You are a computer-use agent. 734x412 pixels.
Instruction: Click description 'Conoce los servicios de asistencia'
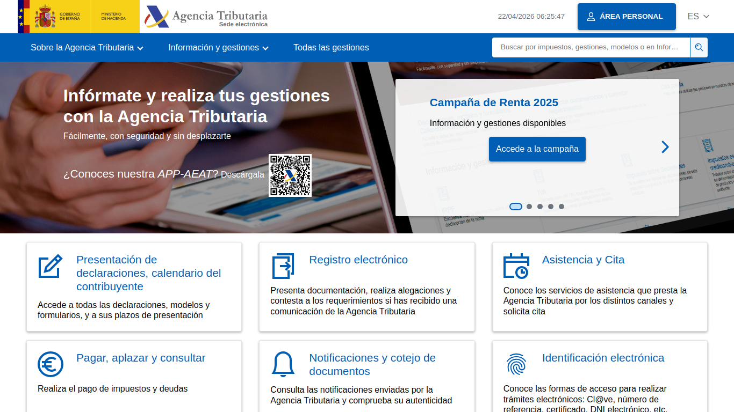[x=595, y=301]
